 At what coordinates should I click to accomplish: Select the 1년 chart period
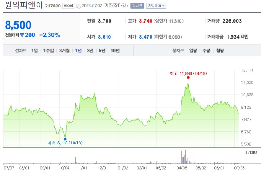pos(78,50)
